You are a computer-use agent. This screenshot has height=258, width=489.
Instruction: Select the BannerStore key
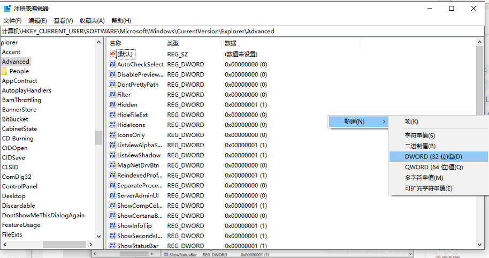pos(19,110)
